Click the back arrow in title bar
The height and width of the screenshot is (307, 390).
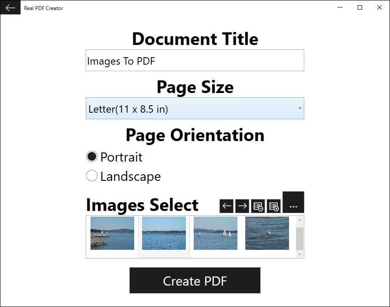pos(10,7)
